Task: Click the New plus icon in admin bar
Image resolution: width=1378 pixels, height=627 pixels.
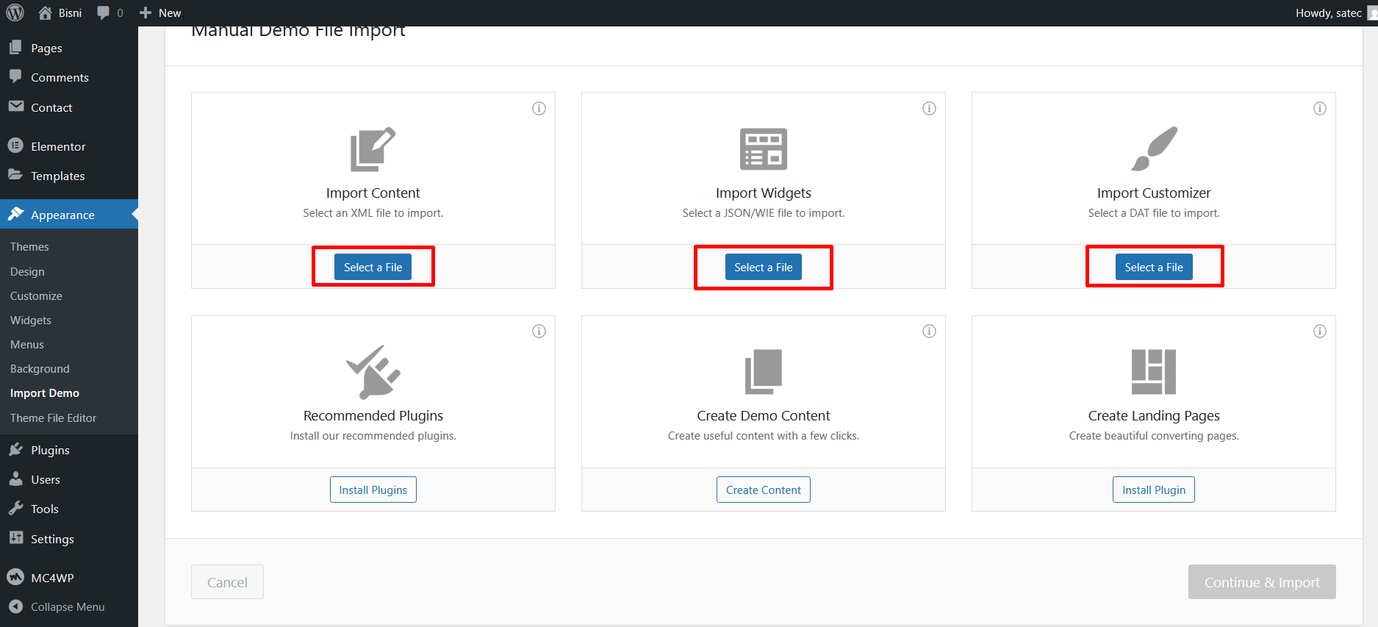Action: click(146, 12)
